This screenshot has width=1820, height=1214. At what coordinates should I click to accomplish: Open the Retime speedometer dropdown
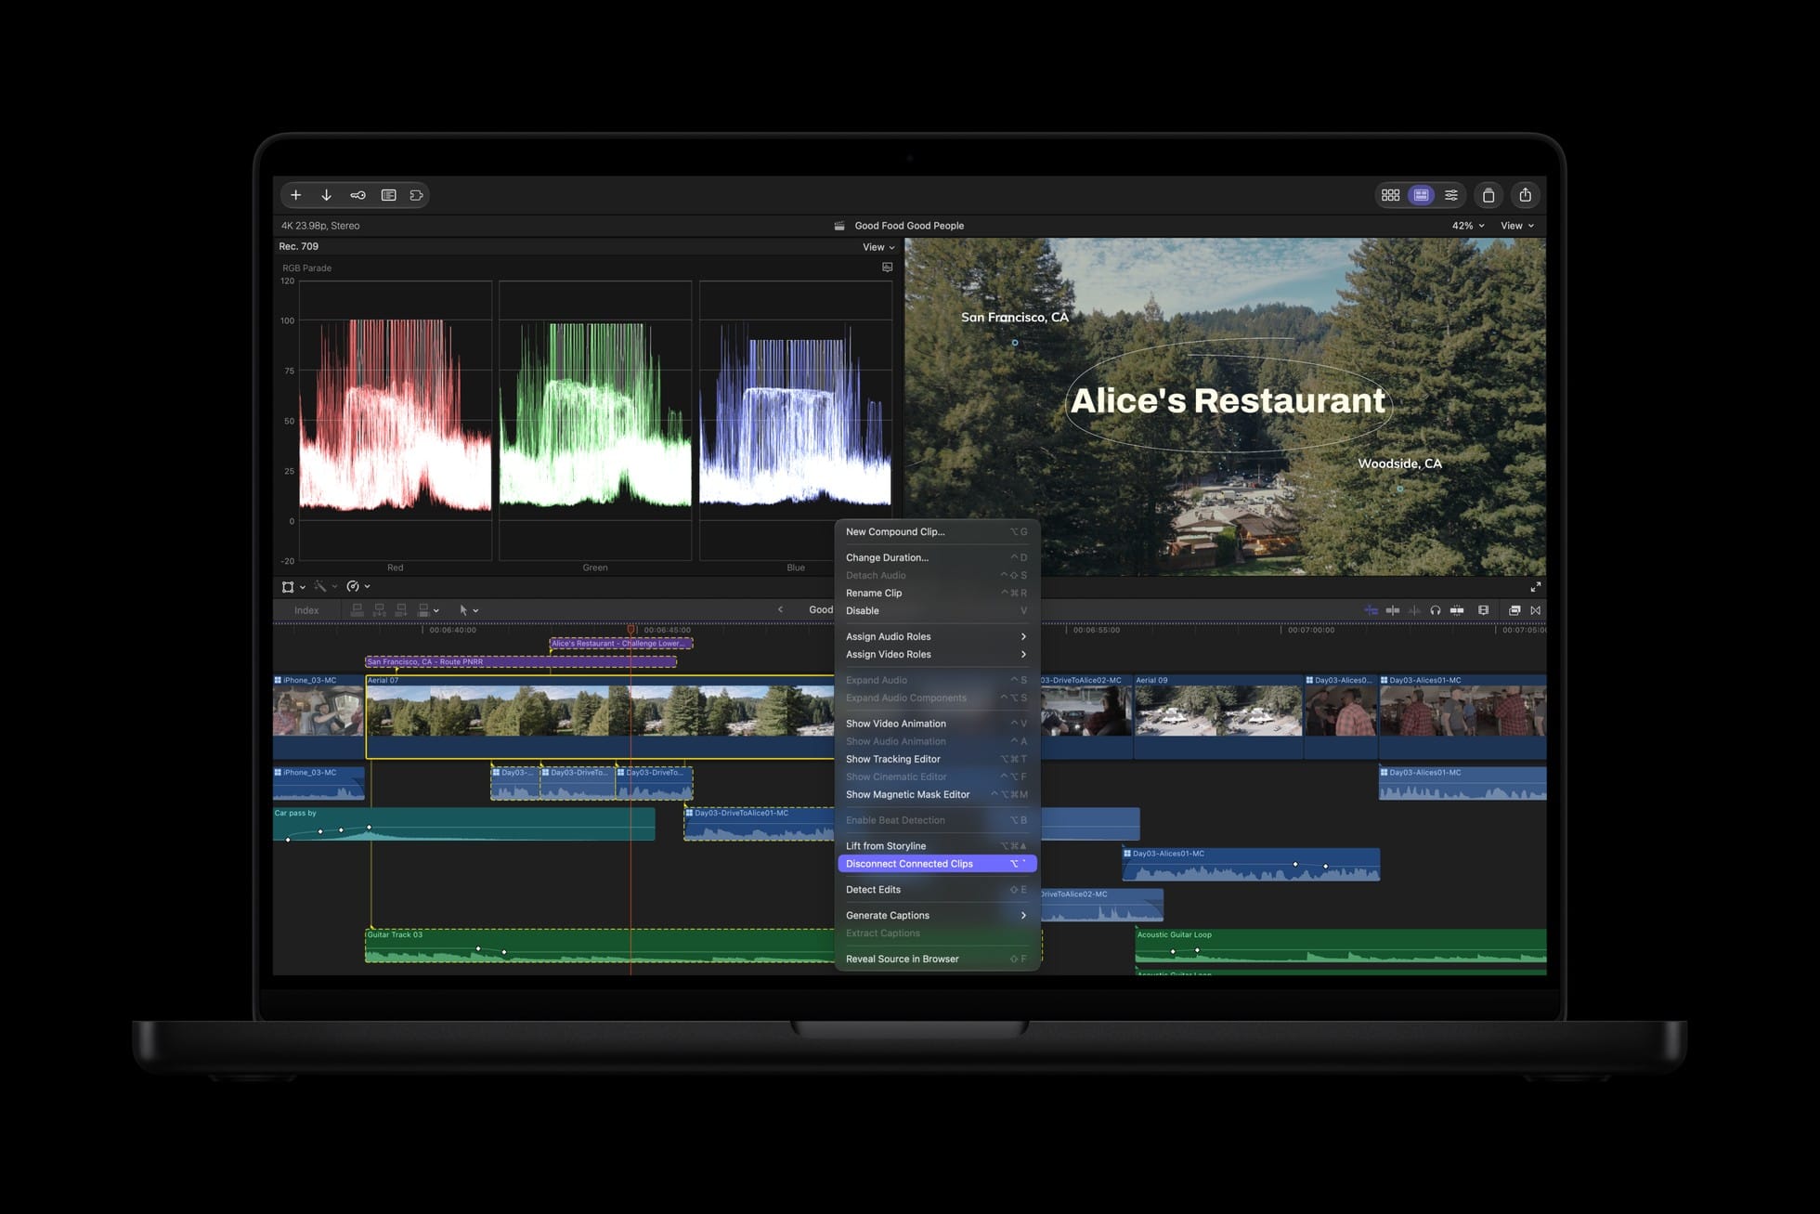pyautogui.click(x=358, y=587)
